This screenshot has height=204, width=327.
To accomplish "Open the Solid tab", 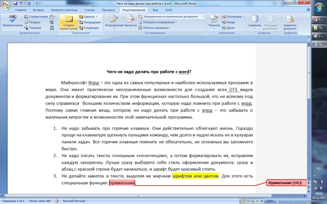I will [x=169, y=10].
